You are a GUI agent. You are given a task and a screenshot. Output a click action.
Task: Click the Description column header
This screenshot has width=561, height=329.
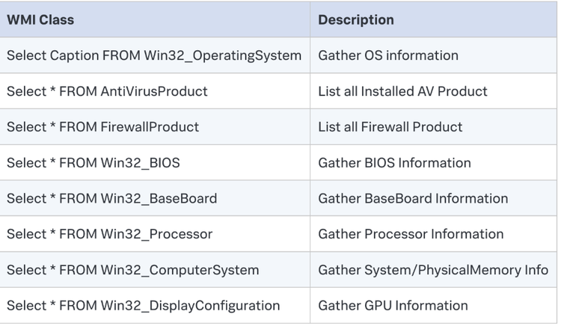point(356,20)
